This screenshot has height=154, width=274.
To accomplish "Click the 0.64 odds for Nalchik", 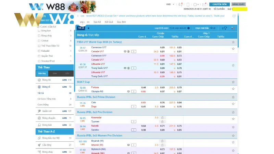I will [x=144, y=126].
